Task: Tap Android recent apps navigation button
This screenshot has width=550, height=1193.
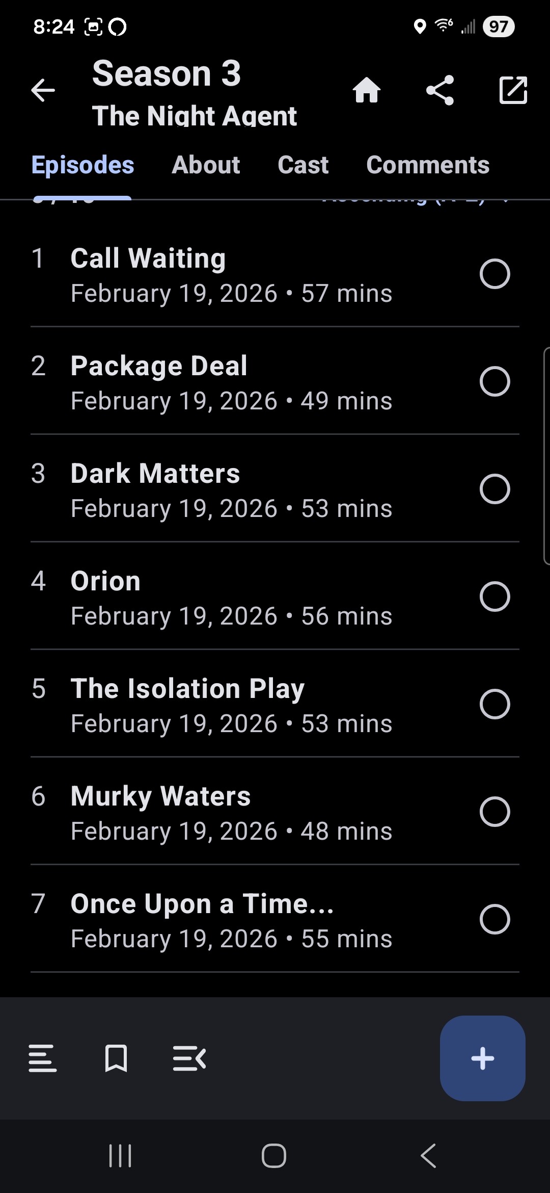Action: point(121,1155)
